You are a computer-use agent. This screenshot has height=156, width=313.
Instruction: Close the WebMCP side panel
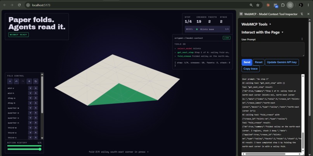(308, 14)
